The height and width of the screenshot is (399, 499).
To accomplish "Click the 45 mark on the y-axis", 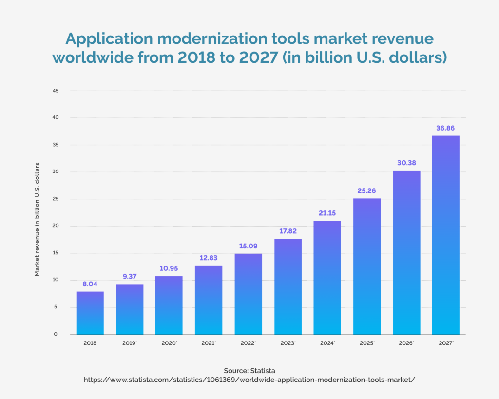I will tap(56, 91).
